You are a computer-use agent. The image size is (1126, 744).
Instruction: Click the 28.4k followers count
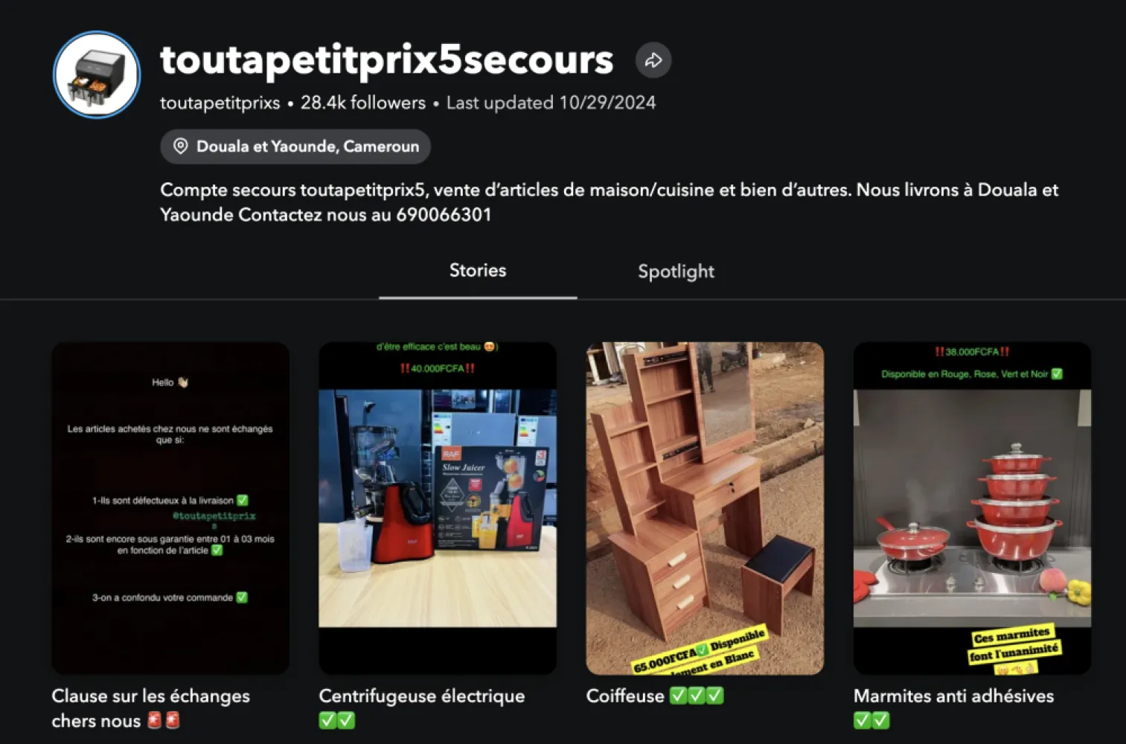tap(363, 103)
